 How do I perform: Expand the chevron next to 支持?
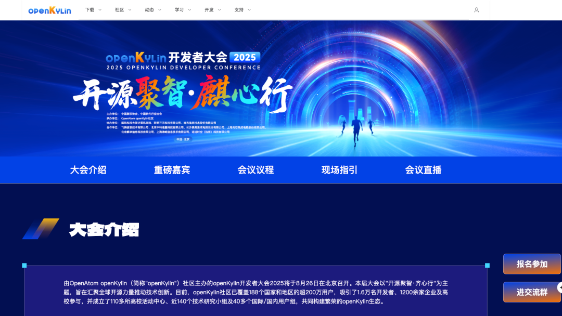point(249,10)
